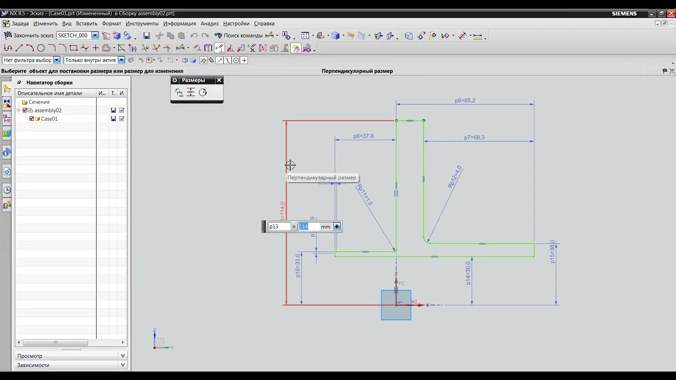Click the 114 value input field

[x=309, y=226]
